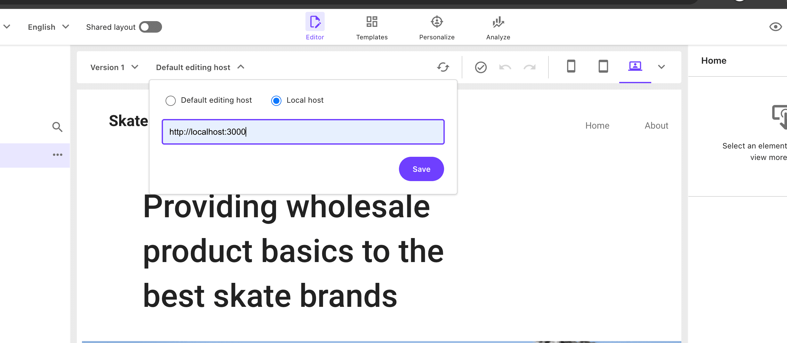Open the English language dropdown
Screen dimensions: 787x343
(x=48, y=27)
